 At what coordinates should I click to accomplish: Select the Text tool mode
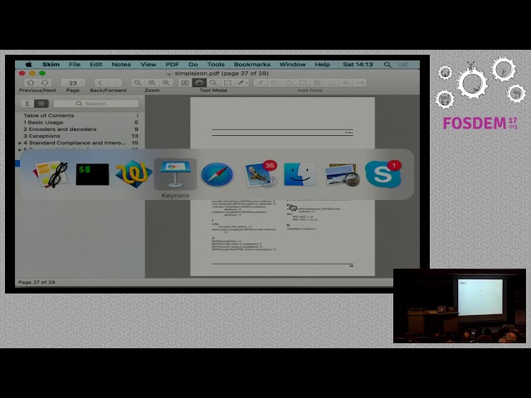click(x=185, y=83)
